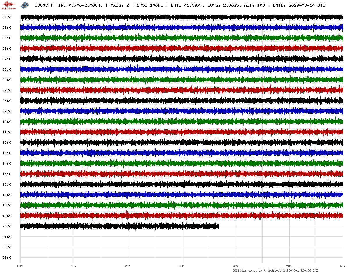Click the 16:00 hour label
This screenshot has height=273, width=349.
pos(7,184)
